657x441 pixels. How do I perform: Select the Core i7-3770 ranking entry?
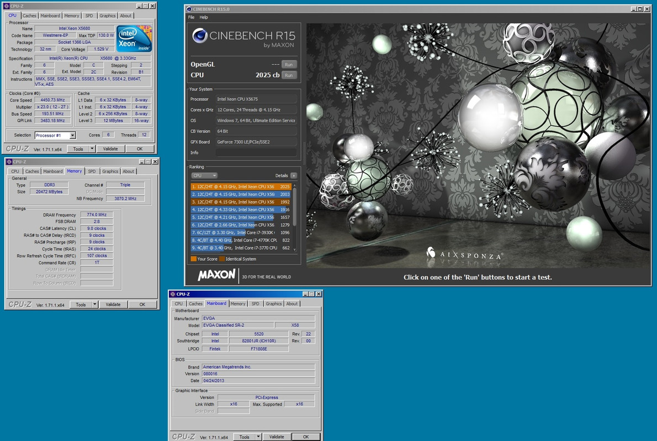(x=241, y=248)
